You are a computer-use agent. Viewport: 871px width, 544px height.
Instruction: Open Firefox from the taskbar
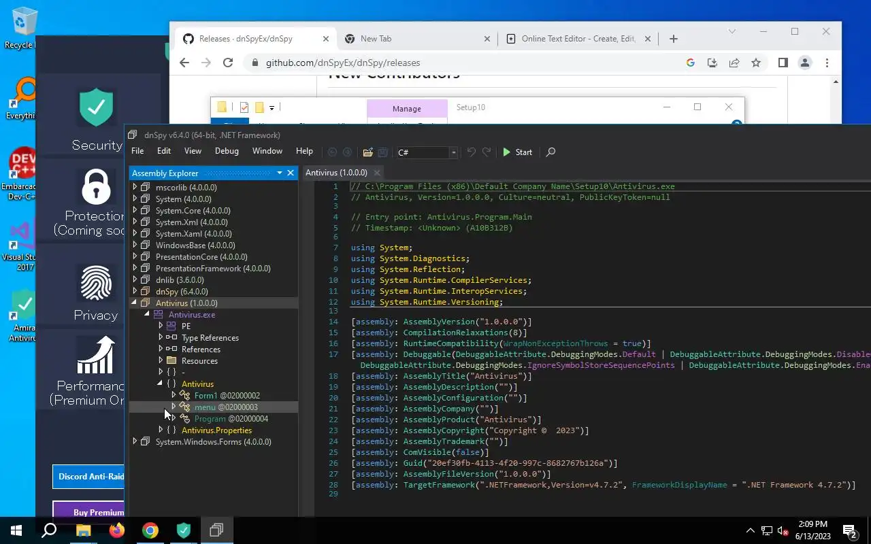pyautogui.click(x=117, y=530)
